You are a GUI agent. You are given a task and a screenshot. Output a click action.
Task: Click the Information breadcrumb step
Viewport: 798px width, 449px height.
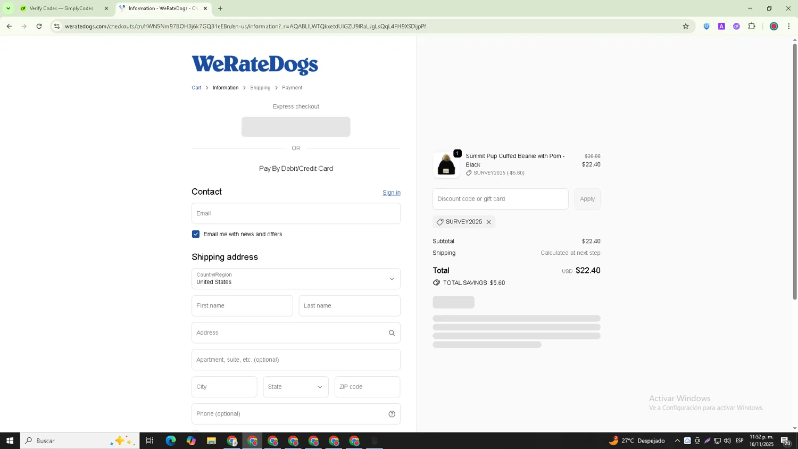226,88
